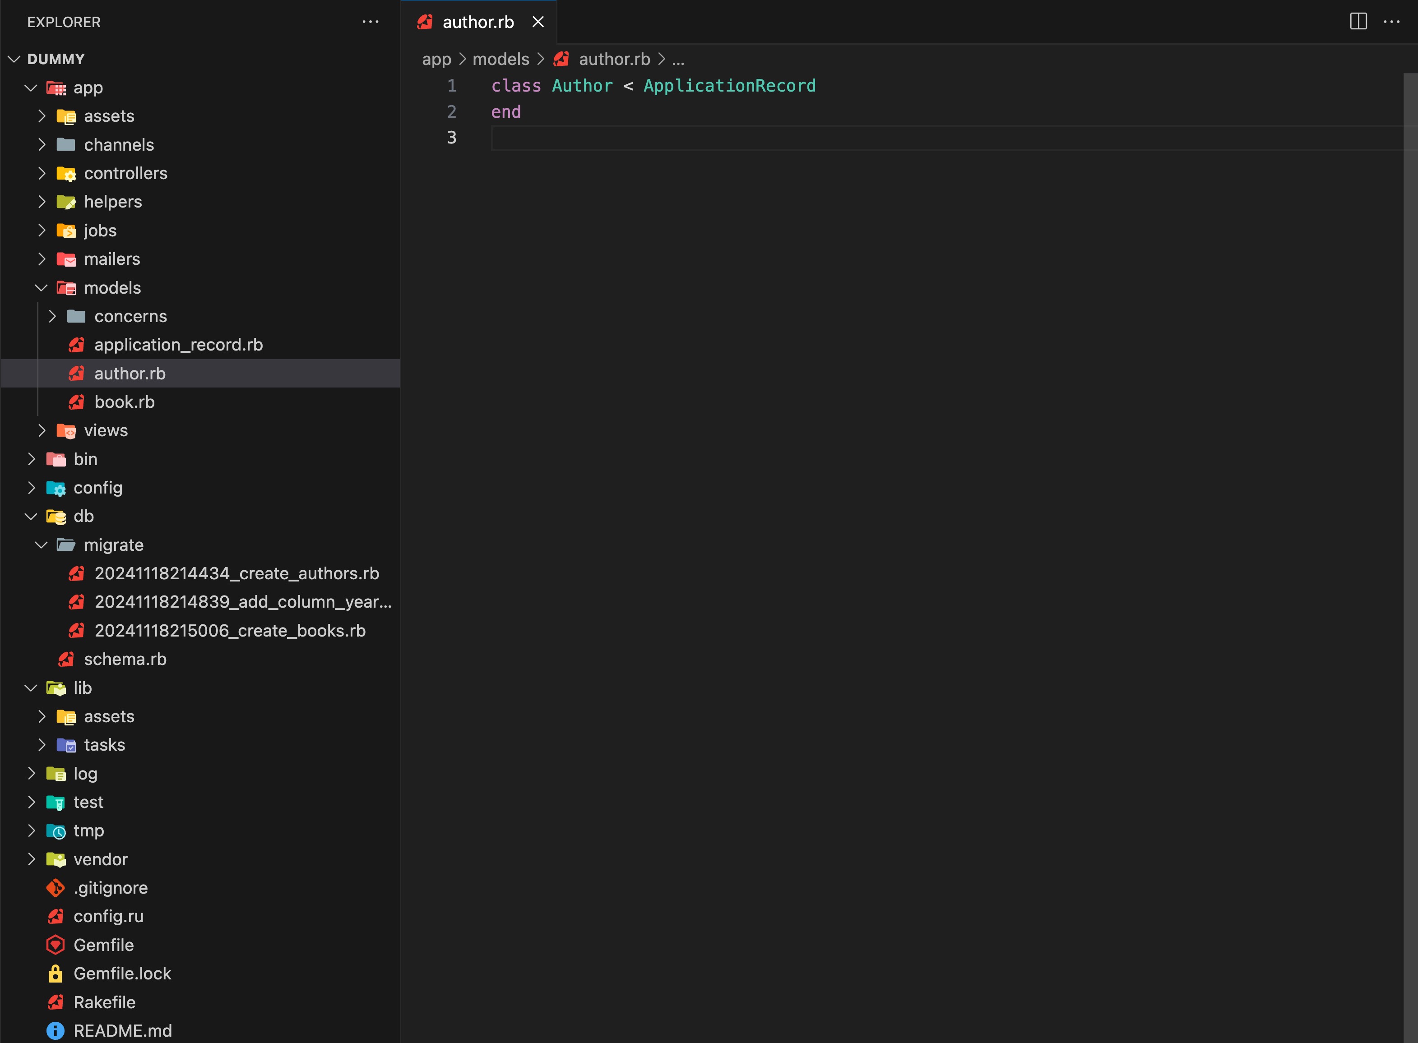Click the .gitignore git icon

[x=56, y=888]
